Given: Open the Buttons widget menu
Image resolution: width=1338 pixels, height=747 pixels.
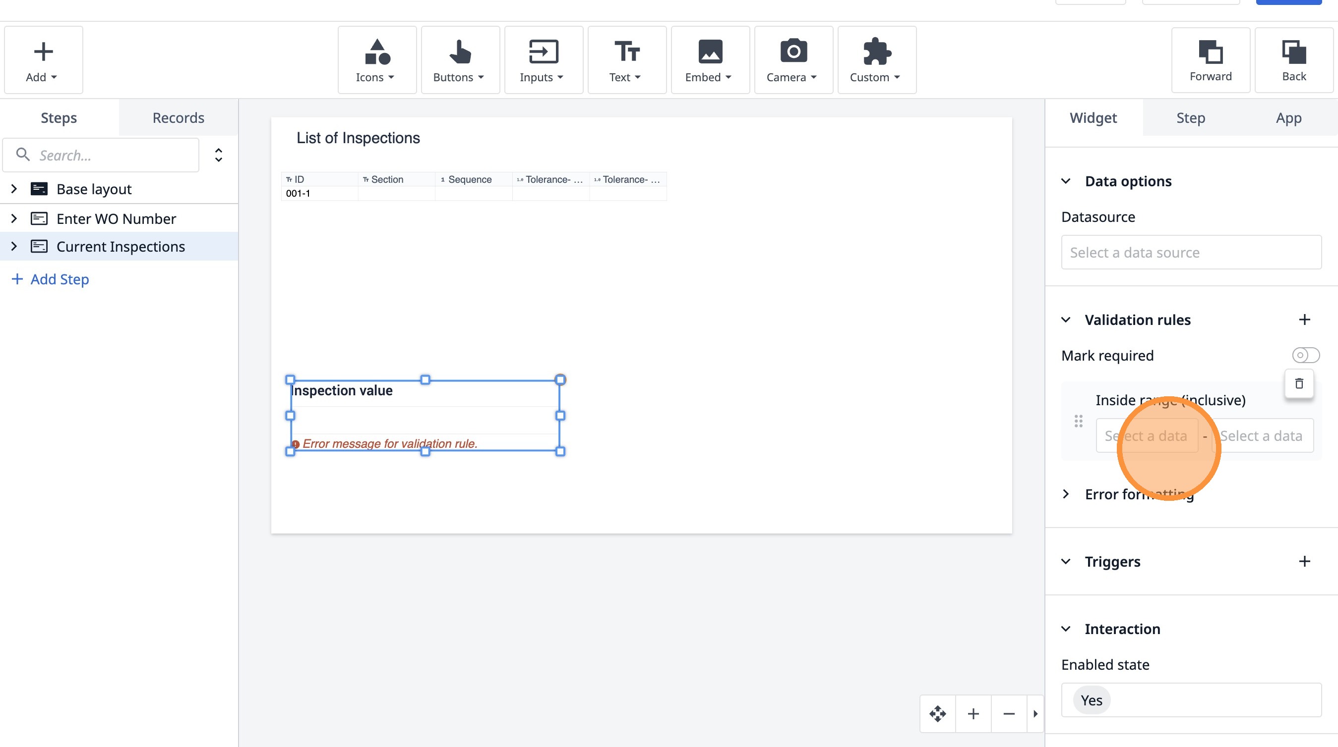Looking at the screenshot, I should click(x=460, y=60).
